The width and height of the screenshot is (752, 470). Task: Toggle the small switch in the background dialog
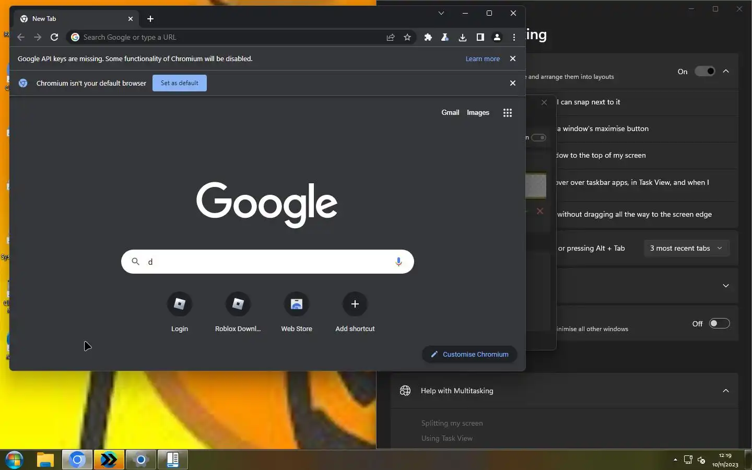[x=538, y=138]
